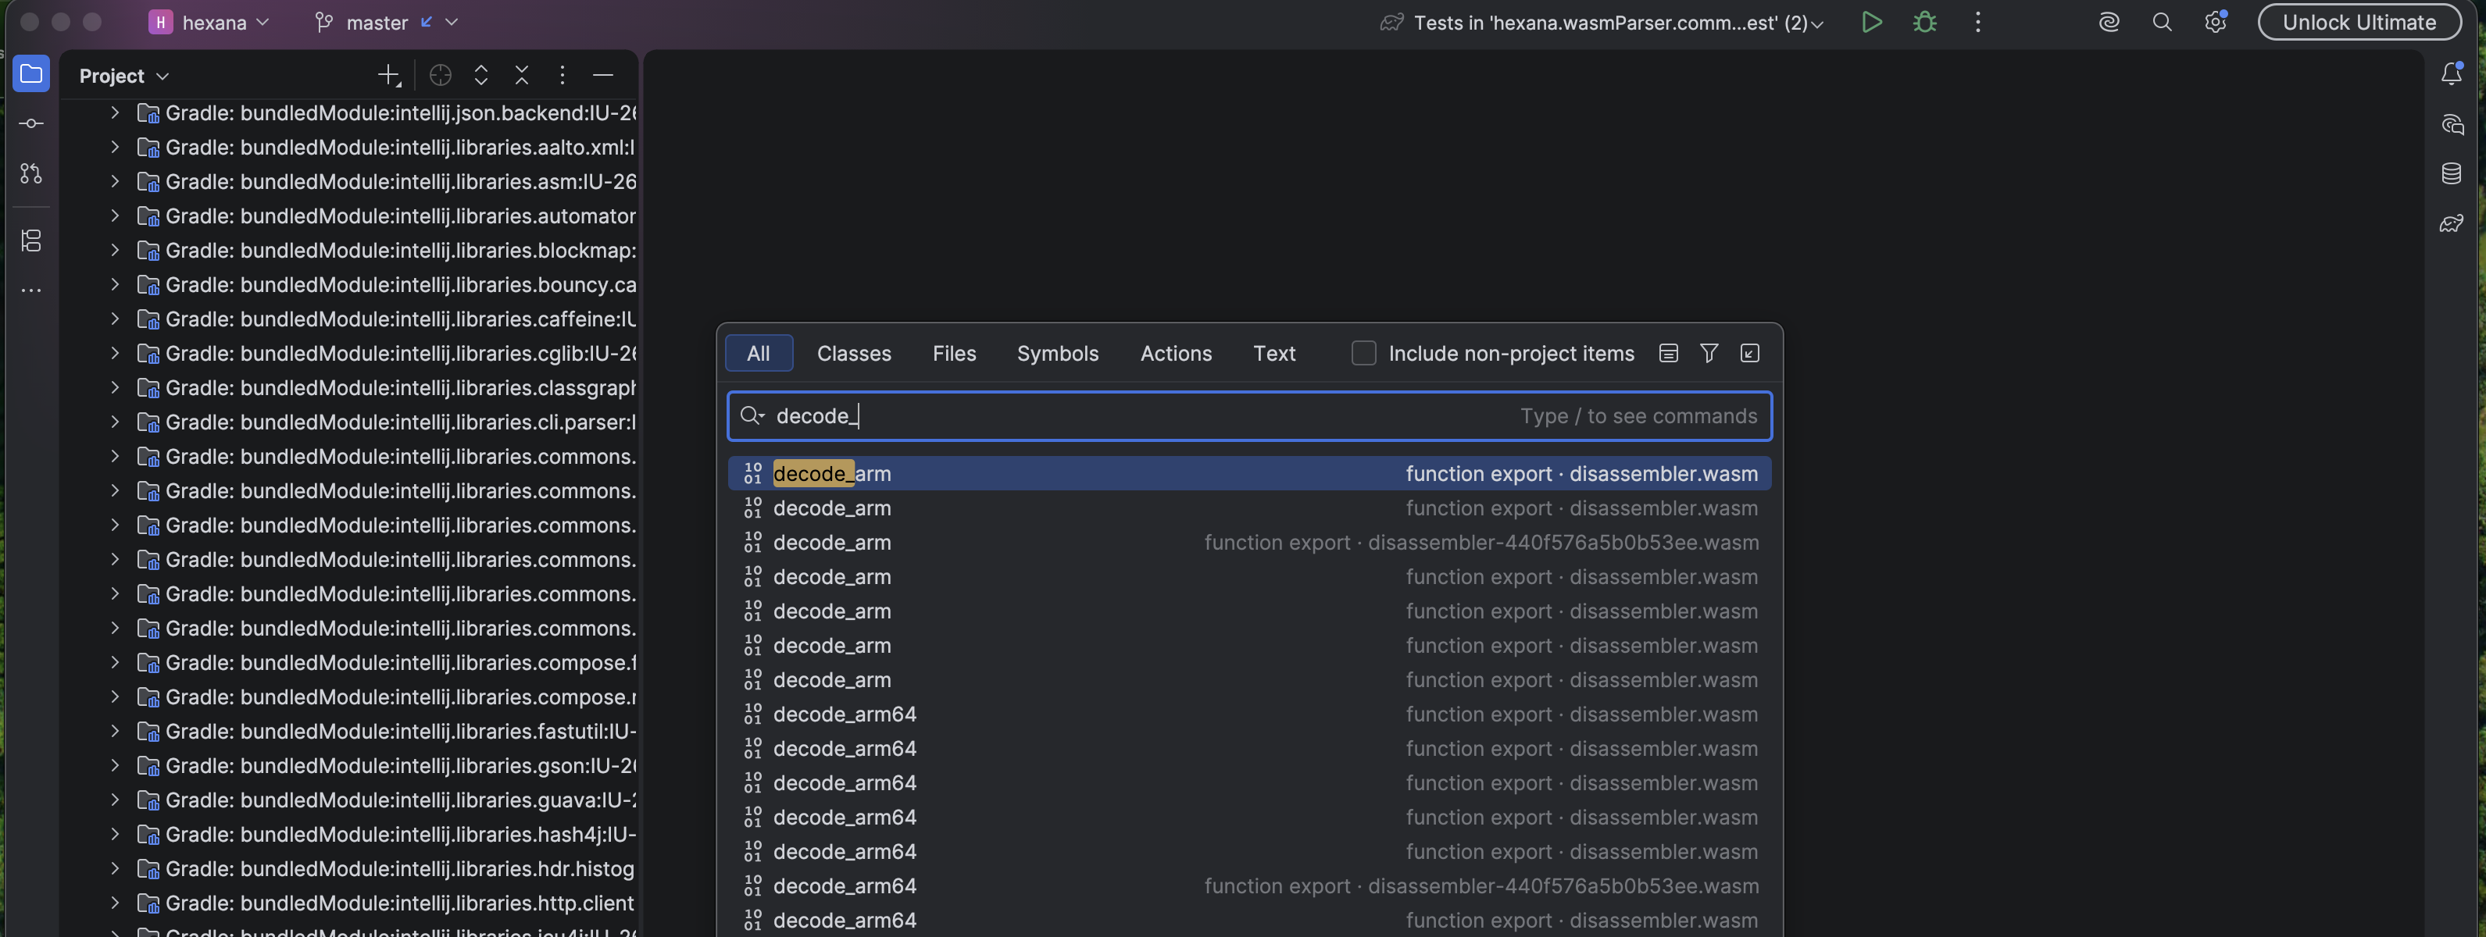
Task: Open the Project view mode dropdown
Action: click(123, 75)
